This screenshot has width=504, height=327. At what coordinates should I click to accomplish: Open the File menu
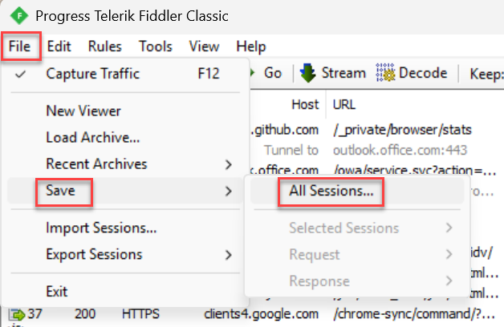click(x=20, y=46)
